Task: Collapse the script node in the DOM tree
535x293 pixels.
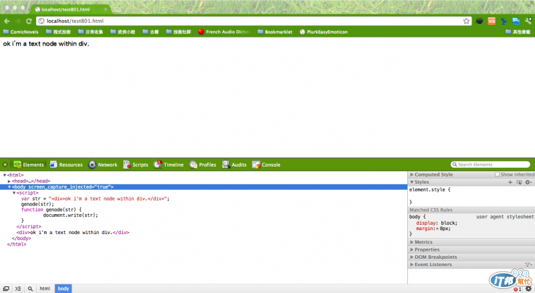Action: tap(14, 193)
